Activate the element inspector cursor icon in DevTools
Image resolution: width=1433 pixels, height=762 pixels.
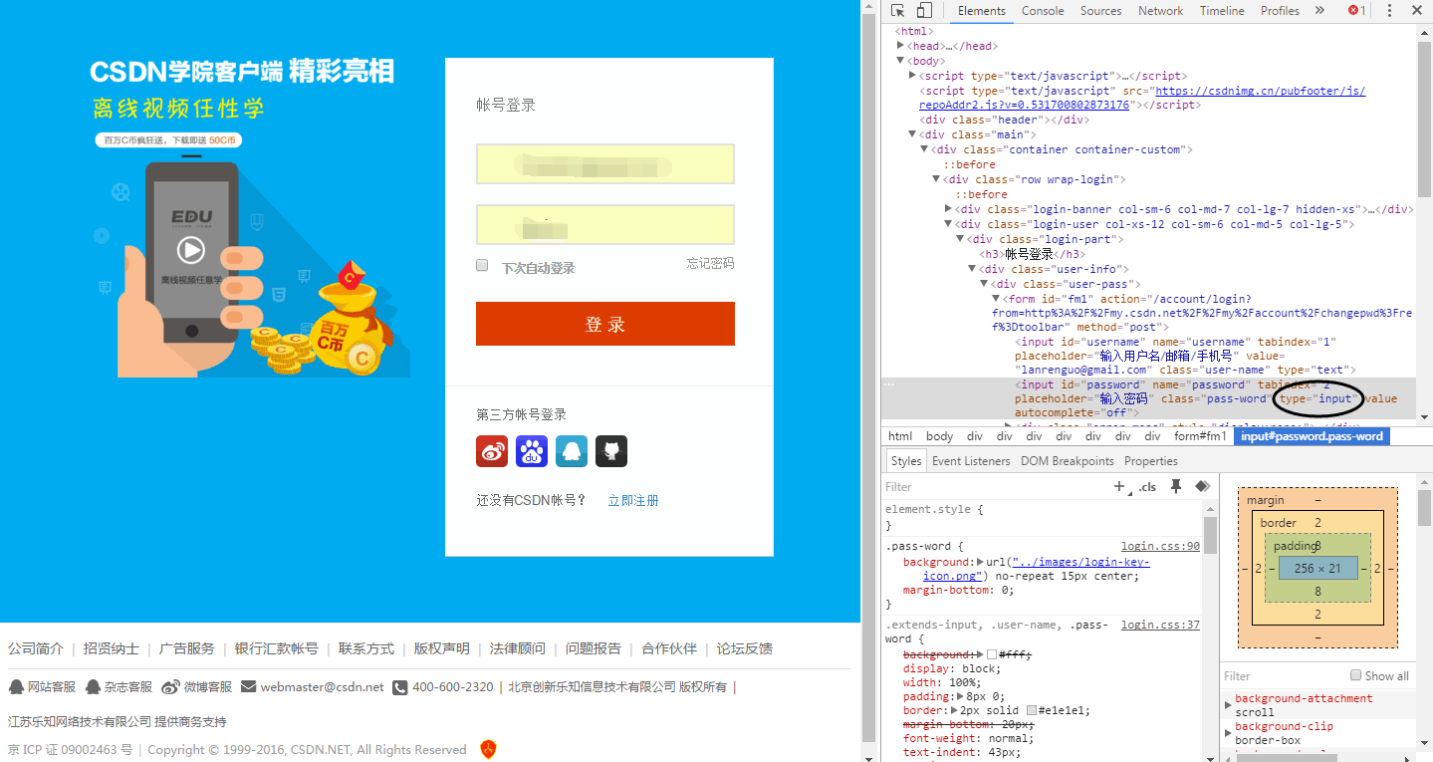click(898, 11)
